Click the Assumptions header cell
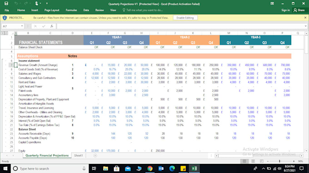Viewport: 309px width, 173px height. 28,56
